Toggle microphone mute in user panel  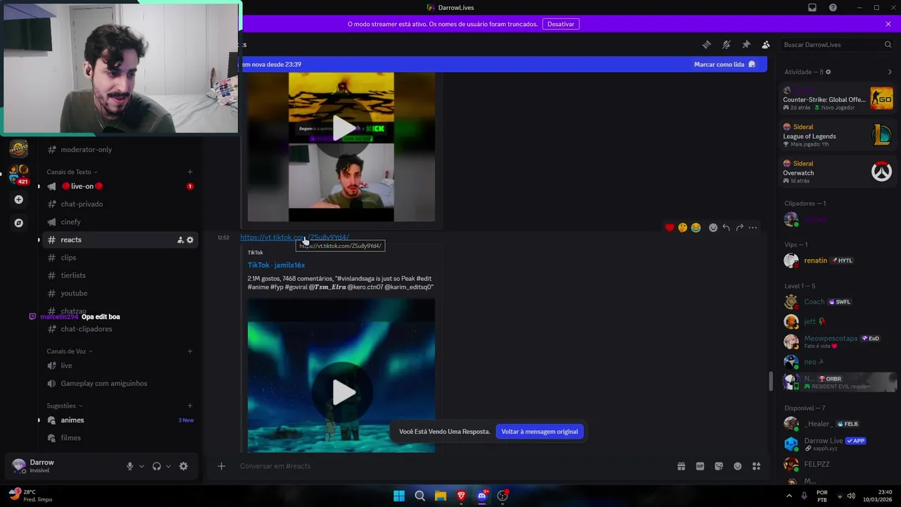(x=130, y=466)
